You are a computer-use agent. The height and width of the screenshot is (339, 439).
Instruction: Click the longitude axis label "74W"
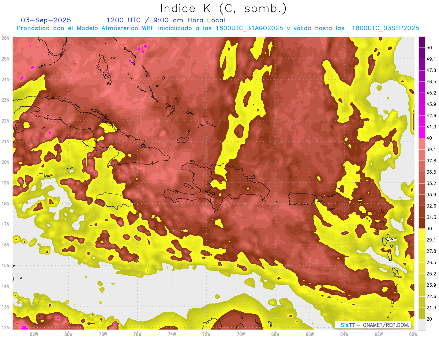pos(172,334)
